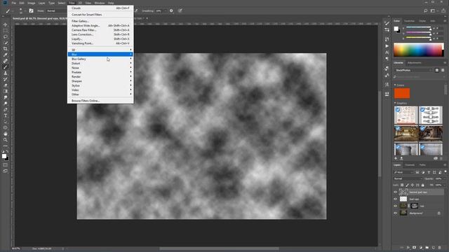Open layer style fx icon at bottom
449x252 pixels.
[x=408, y=247]
